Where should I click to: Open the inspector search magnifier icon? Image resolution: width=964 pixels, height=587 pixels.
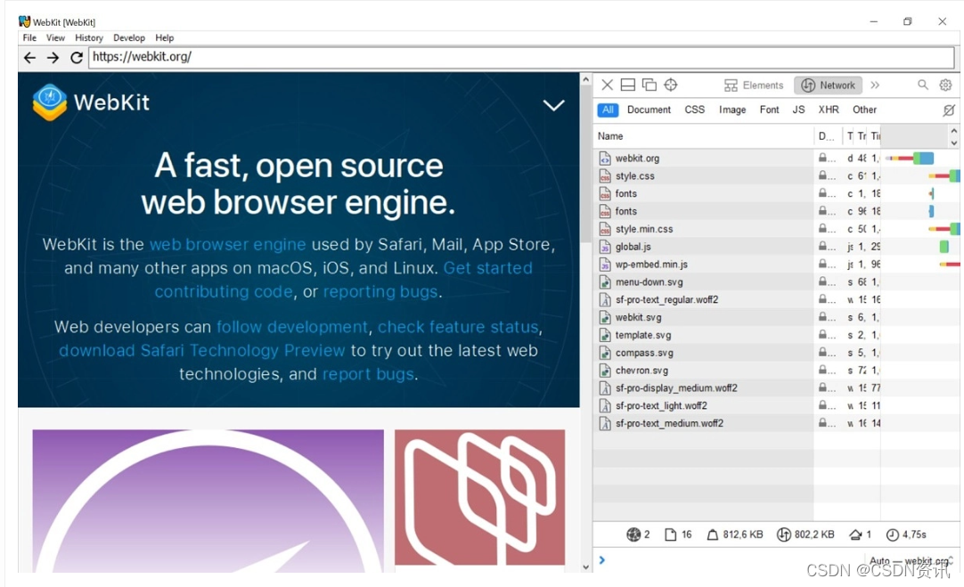click(x=923, y=85)
